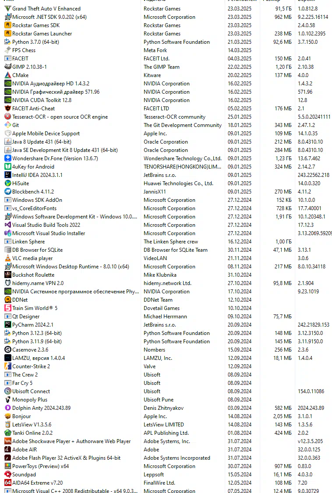Viewport: 332px width, 493px height.
Task: Select Microsoft Windows Desktop Runtime 8.0.10 entry
Action: [x=71, y=267]
